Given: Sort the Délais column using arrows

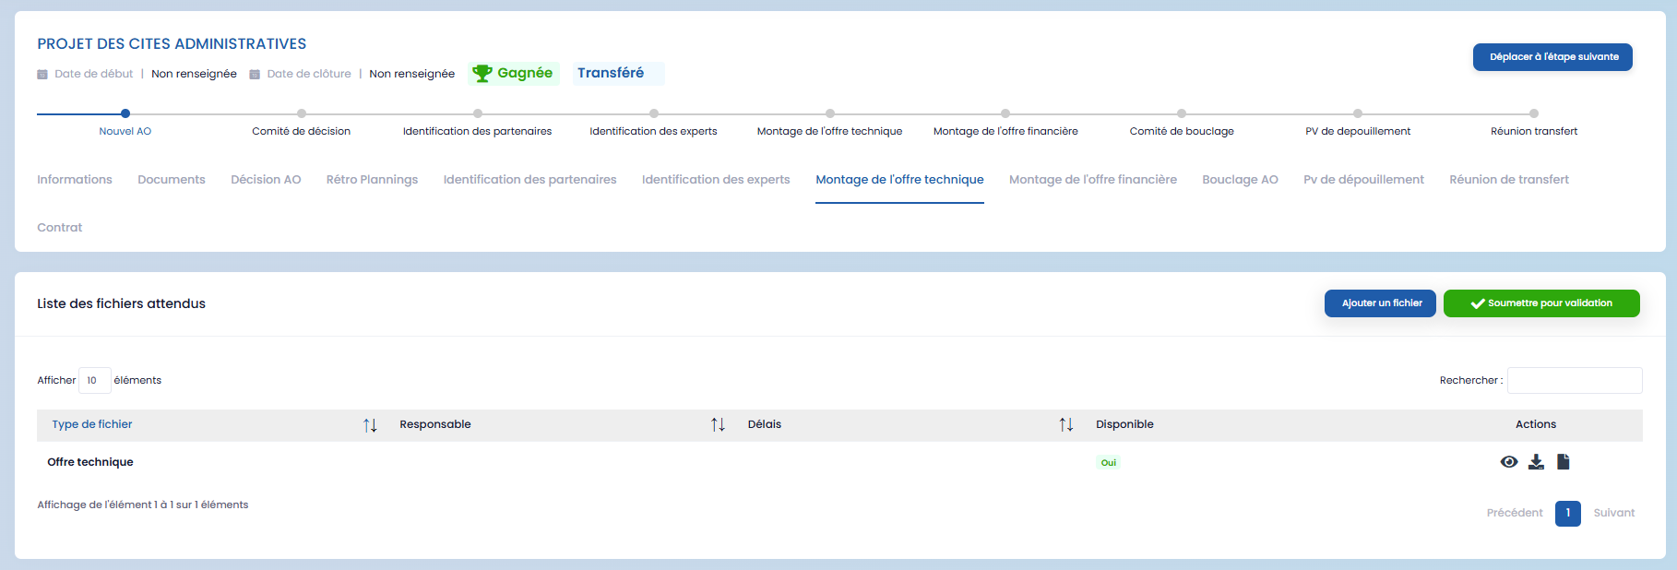Looking at the screenshot, I should point(1065,425).
